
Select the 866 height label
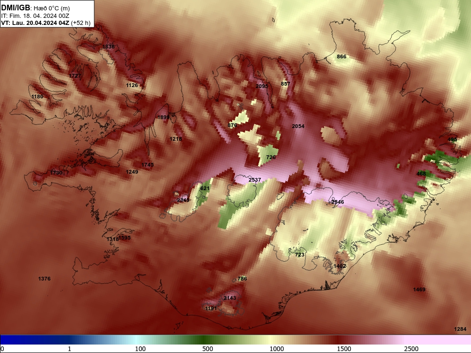(341, 56)
